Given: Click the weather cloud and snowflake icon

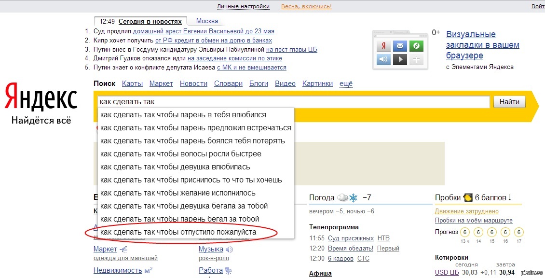Looking at the screenshot, I should (348, 197).
